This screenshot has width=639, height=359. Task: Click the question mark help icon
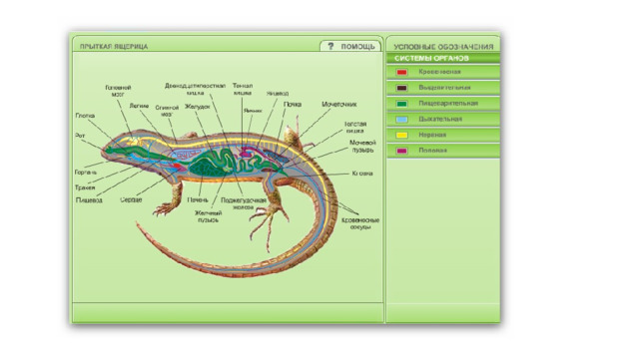tap(330, 47)
